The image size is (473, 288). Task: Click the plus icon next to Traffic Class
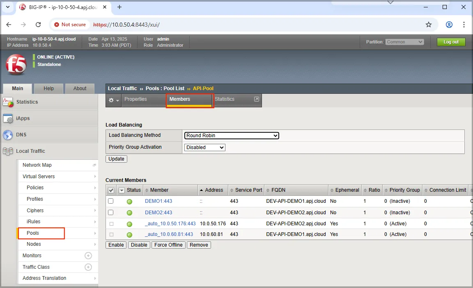[x=88, y=267]
